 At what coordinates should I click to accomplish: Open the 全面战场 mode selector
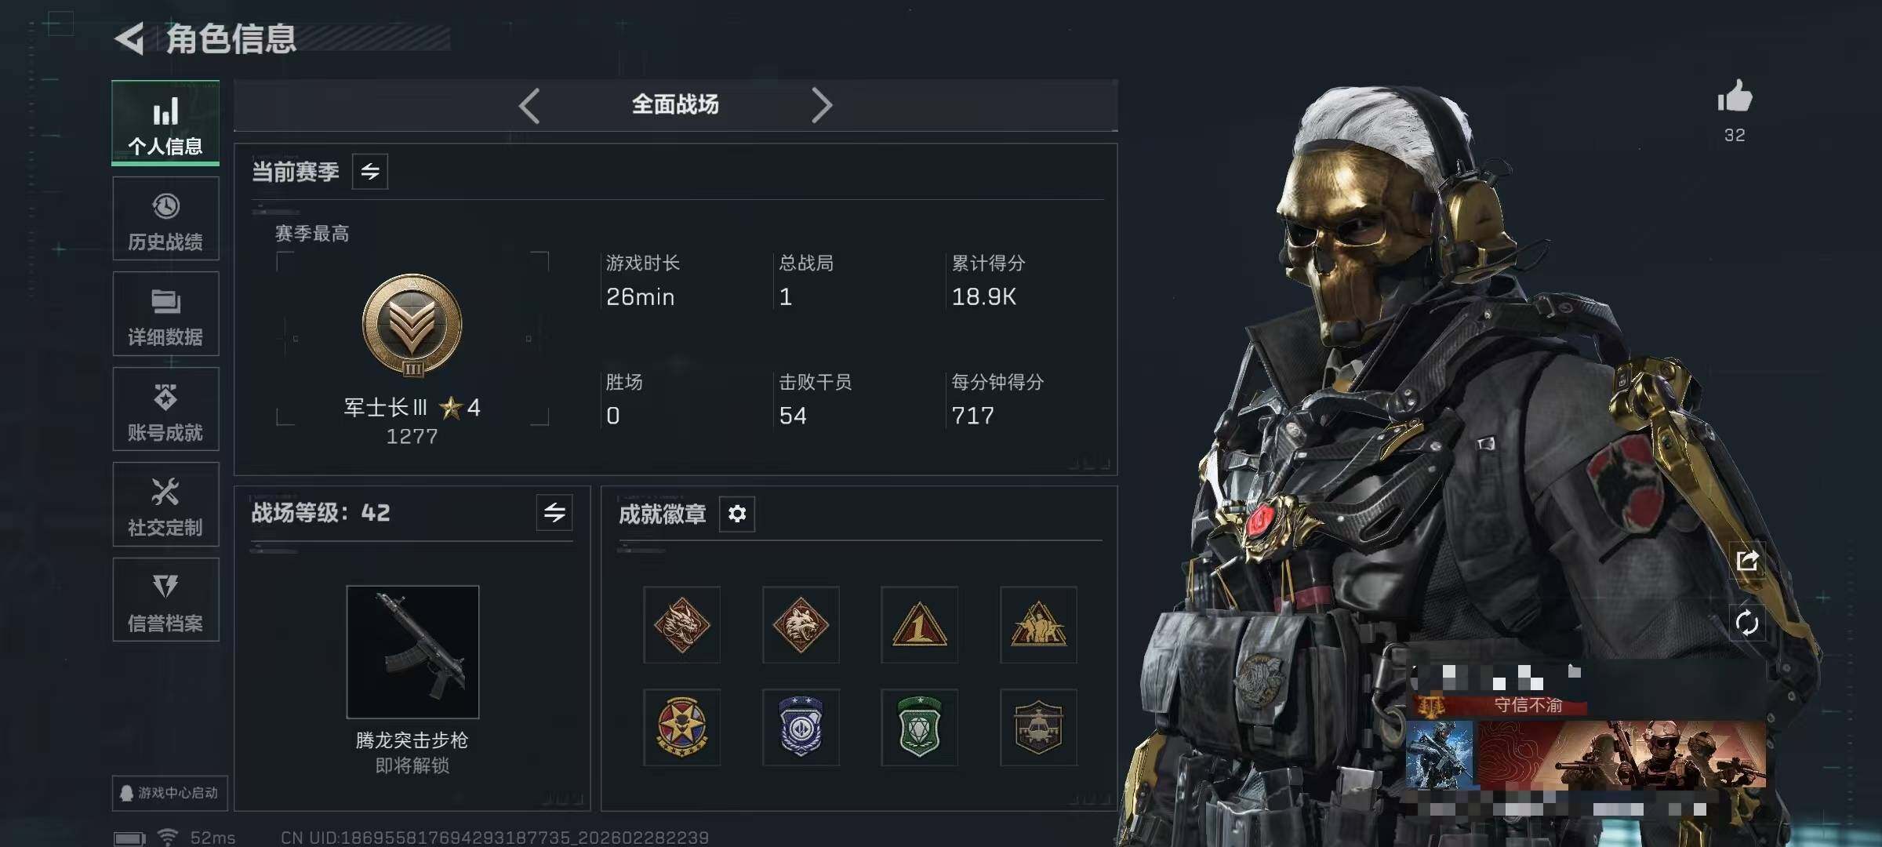[x=675, y=104]
